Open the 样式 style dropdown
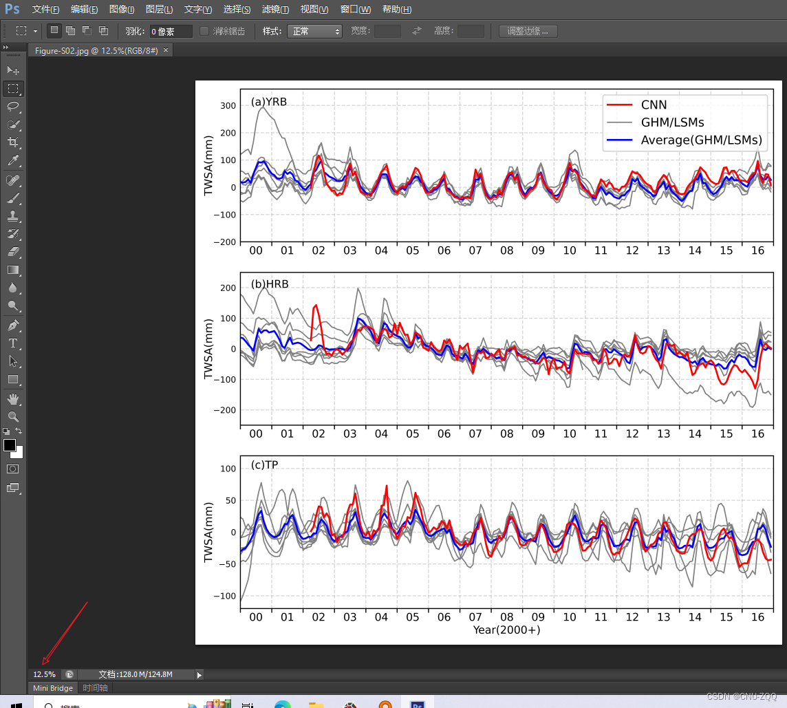The image size is (787, 708). 314,31
